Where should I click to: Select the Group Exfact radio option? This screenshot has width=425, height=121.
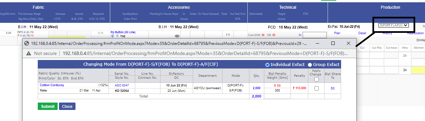[x=310, y=65]
